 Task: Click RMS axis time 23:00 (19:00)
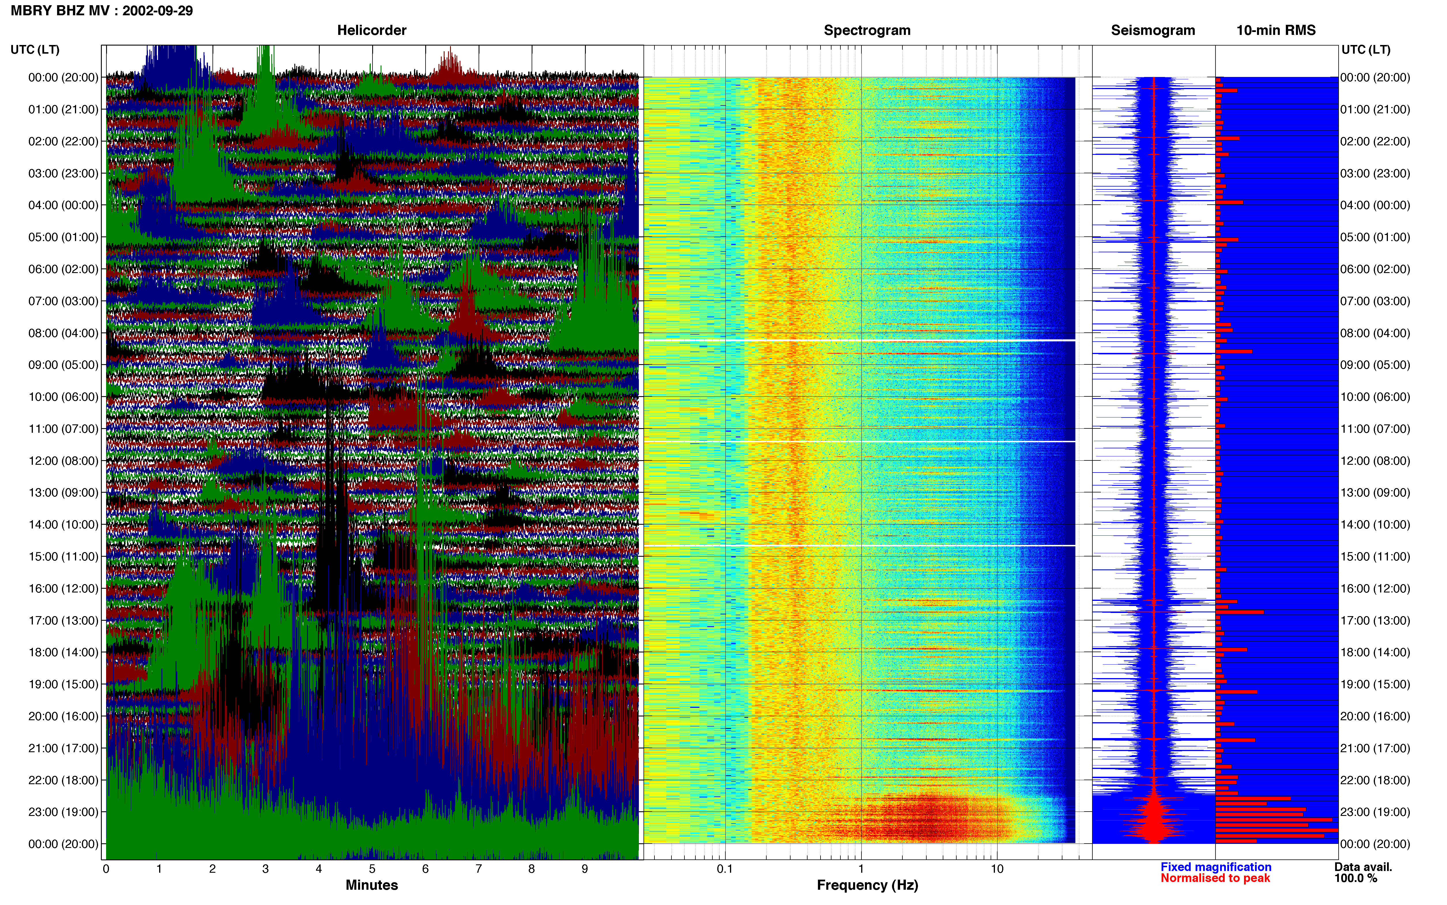1375,812
